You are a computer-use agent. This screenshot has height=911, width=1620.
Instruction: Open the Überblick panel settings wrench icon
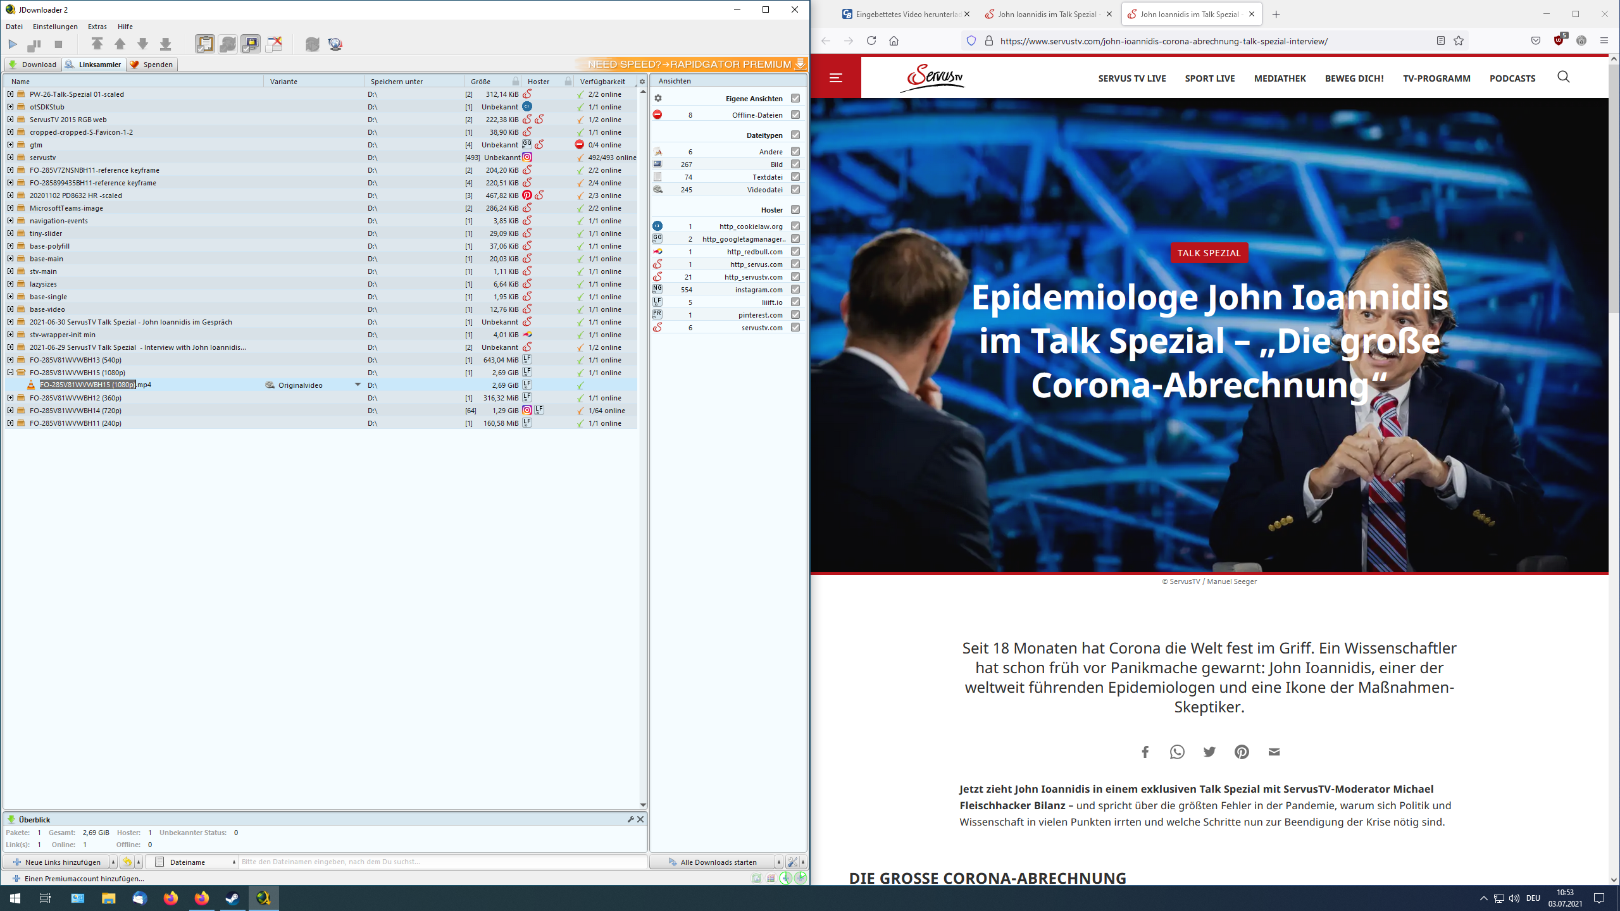pyautogui.click(x=630, y=819)
